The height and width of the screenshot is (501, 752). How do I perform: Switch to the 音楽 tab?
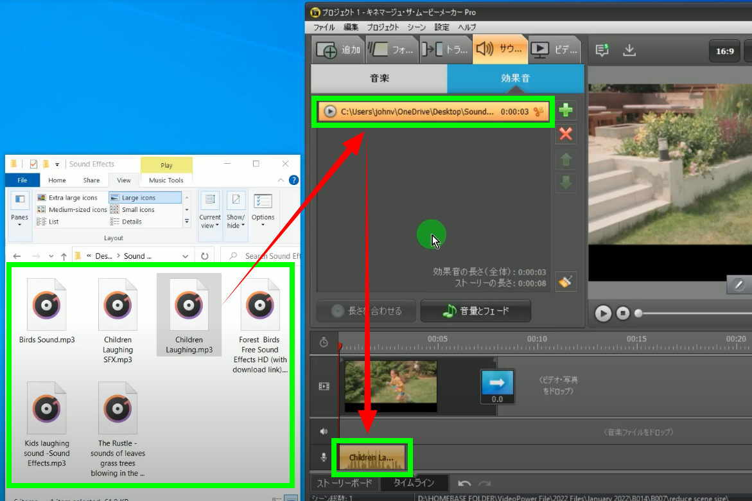tap(379, 78)
